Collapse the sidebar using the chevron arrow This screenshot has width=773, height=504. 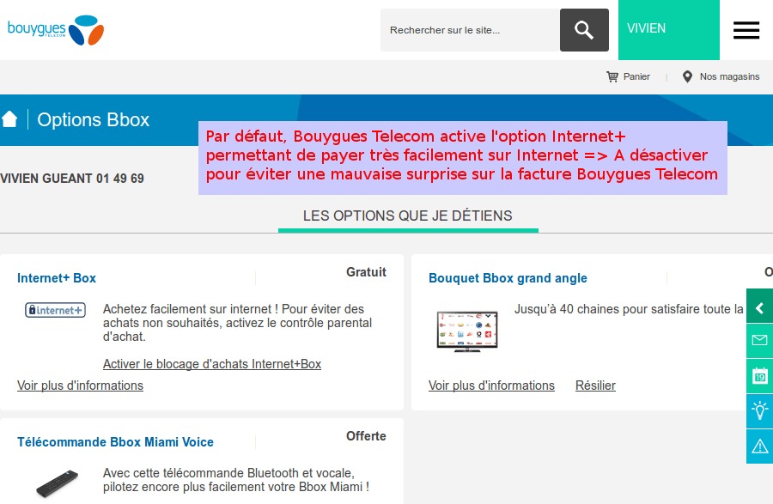[759, 307]
